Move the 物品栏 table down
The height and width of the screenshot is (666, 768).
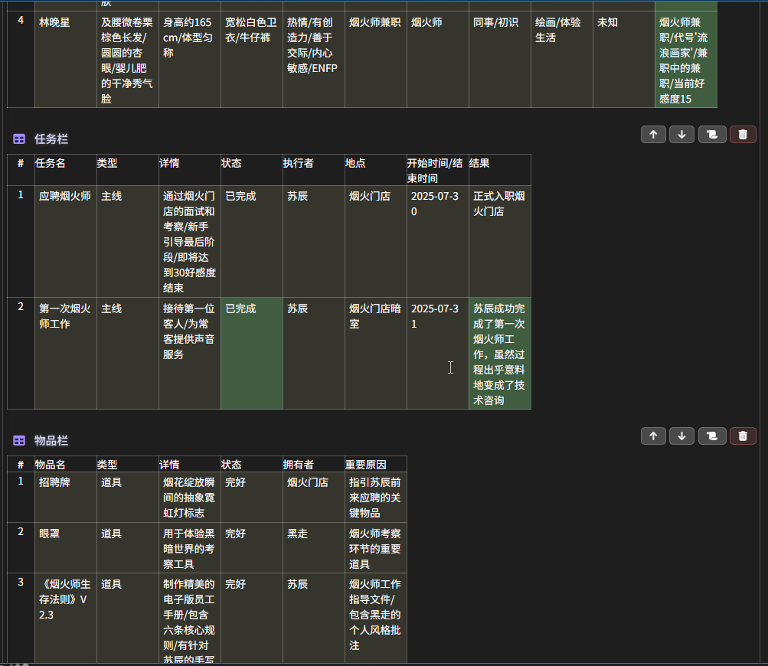(681, 436)
